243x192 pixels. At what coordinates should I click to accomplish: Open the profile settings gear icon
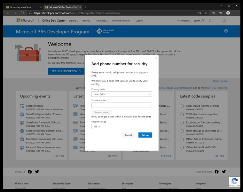tap(226, 31)
